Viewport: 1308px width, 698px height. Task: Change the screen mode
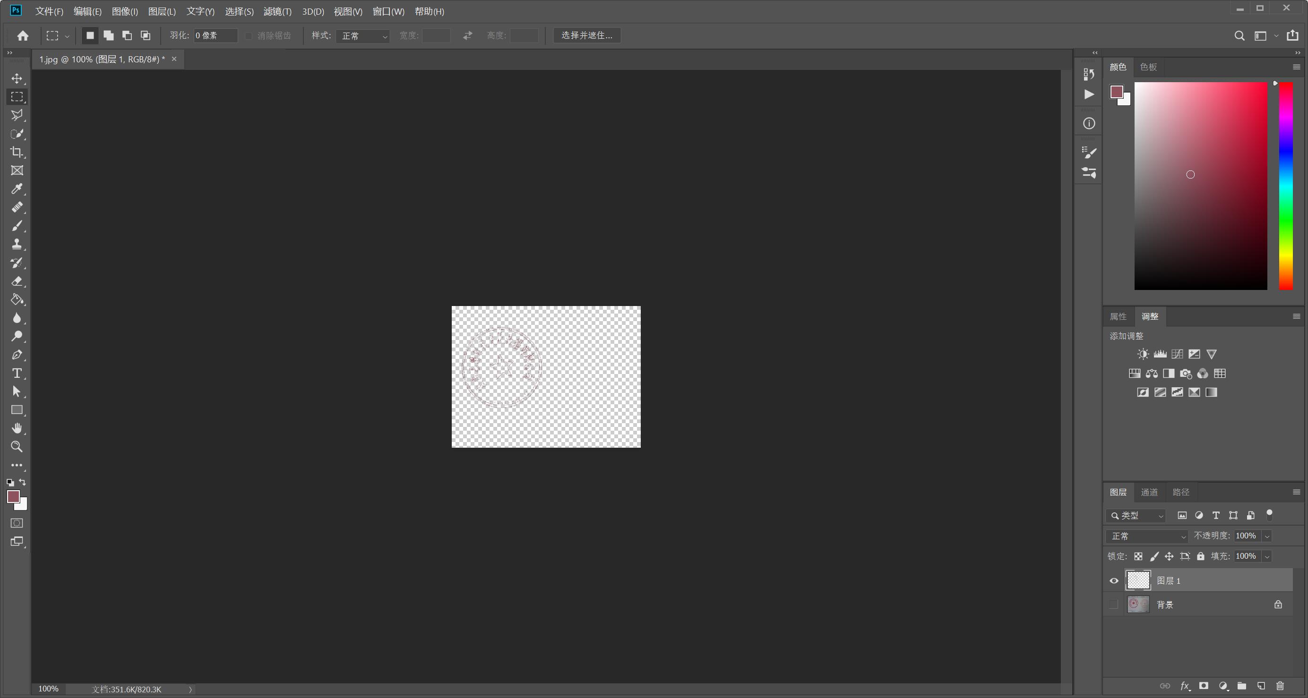coord(17,542)
